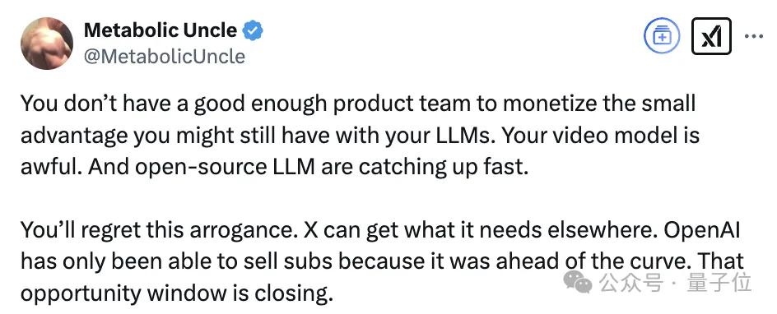
Task: Click the blue verified checkmark badge
Action: pyautogui.click(x=252, y=30)
